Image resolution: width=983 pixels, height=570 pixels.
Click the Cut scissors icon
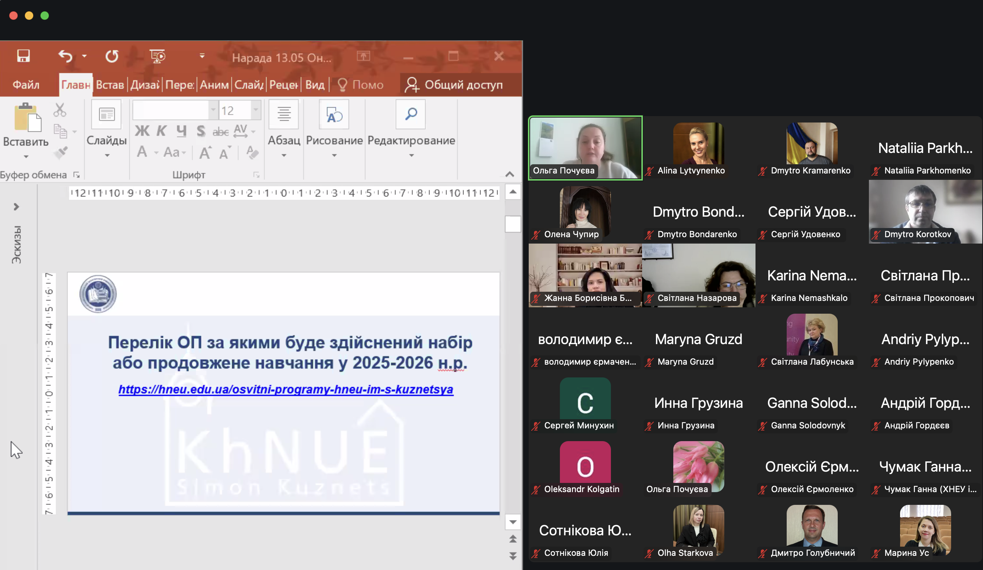point(60,110)
